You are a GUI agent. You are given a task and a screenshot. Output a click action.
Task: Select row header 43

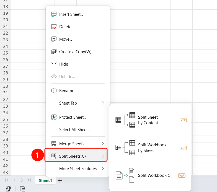click(x=6, y=173)
